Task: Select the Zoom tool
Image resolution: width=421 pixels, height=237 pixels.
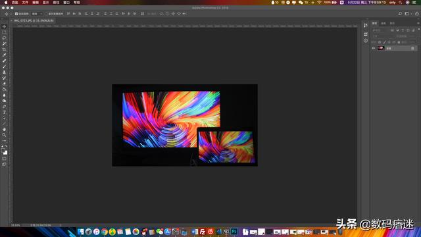Action: point(4,135)
